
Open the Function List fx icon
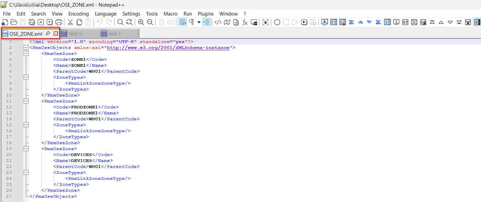pos(245,22)
